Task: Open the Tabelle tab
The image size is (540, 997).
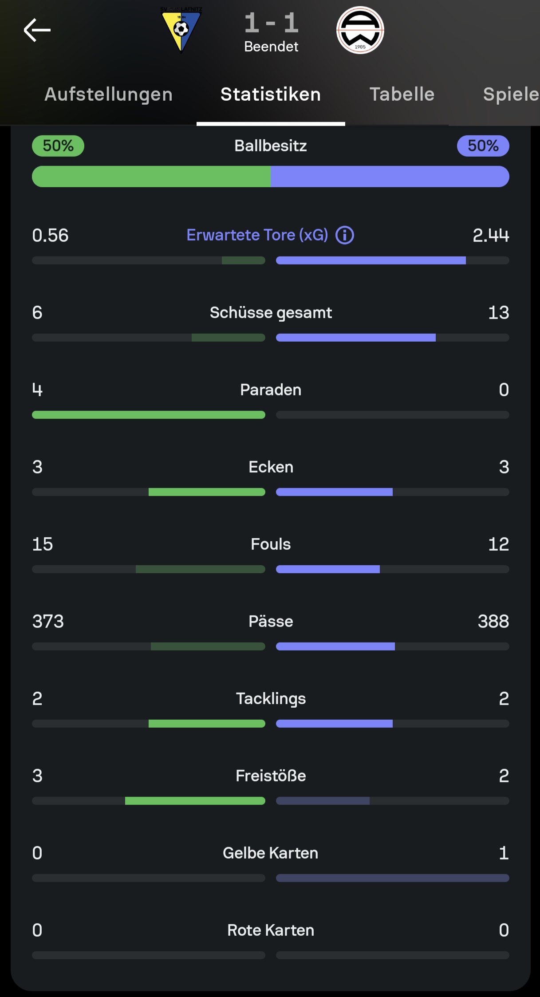Action: pyautogui.click(x=402, y=95)
